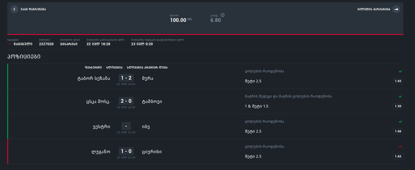Open სლოვენია breadcrumb link
This screenshot has width=415, height=170.
114,68
